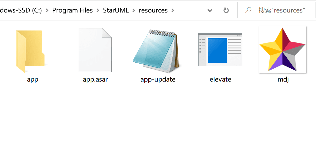Click the refresh button in address bar

(226, 10)
